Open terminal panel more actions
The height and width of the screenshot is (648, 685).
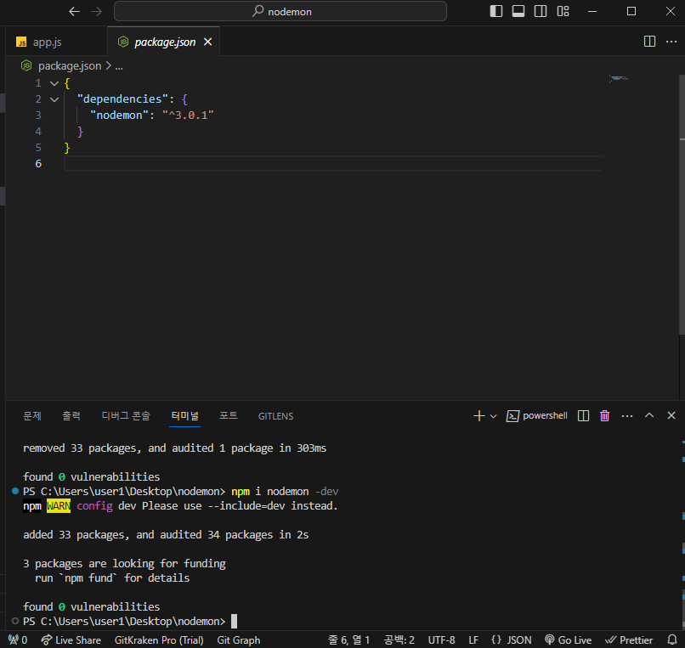pos(627,415)
